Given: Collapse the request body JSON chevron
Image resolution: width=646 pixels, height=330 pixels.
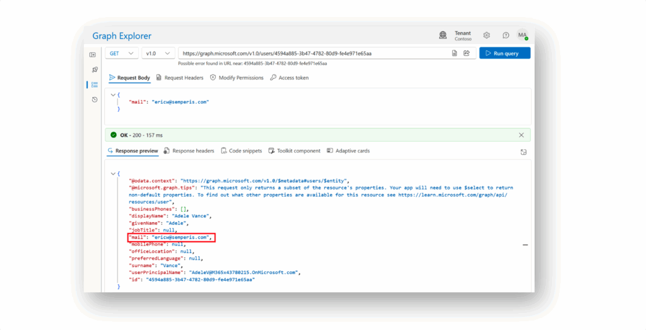Looking at the screenshot, I should (113, 94).
